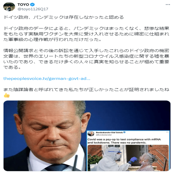Click the paragraph starting ドイツ政府のデータ

point(86,34)
